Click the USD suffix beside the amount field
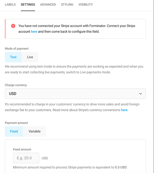The width and height of the screenshot is (154, 173). coord(45,158)
